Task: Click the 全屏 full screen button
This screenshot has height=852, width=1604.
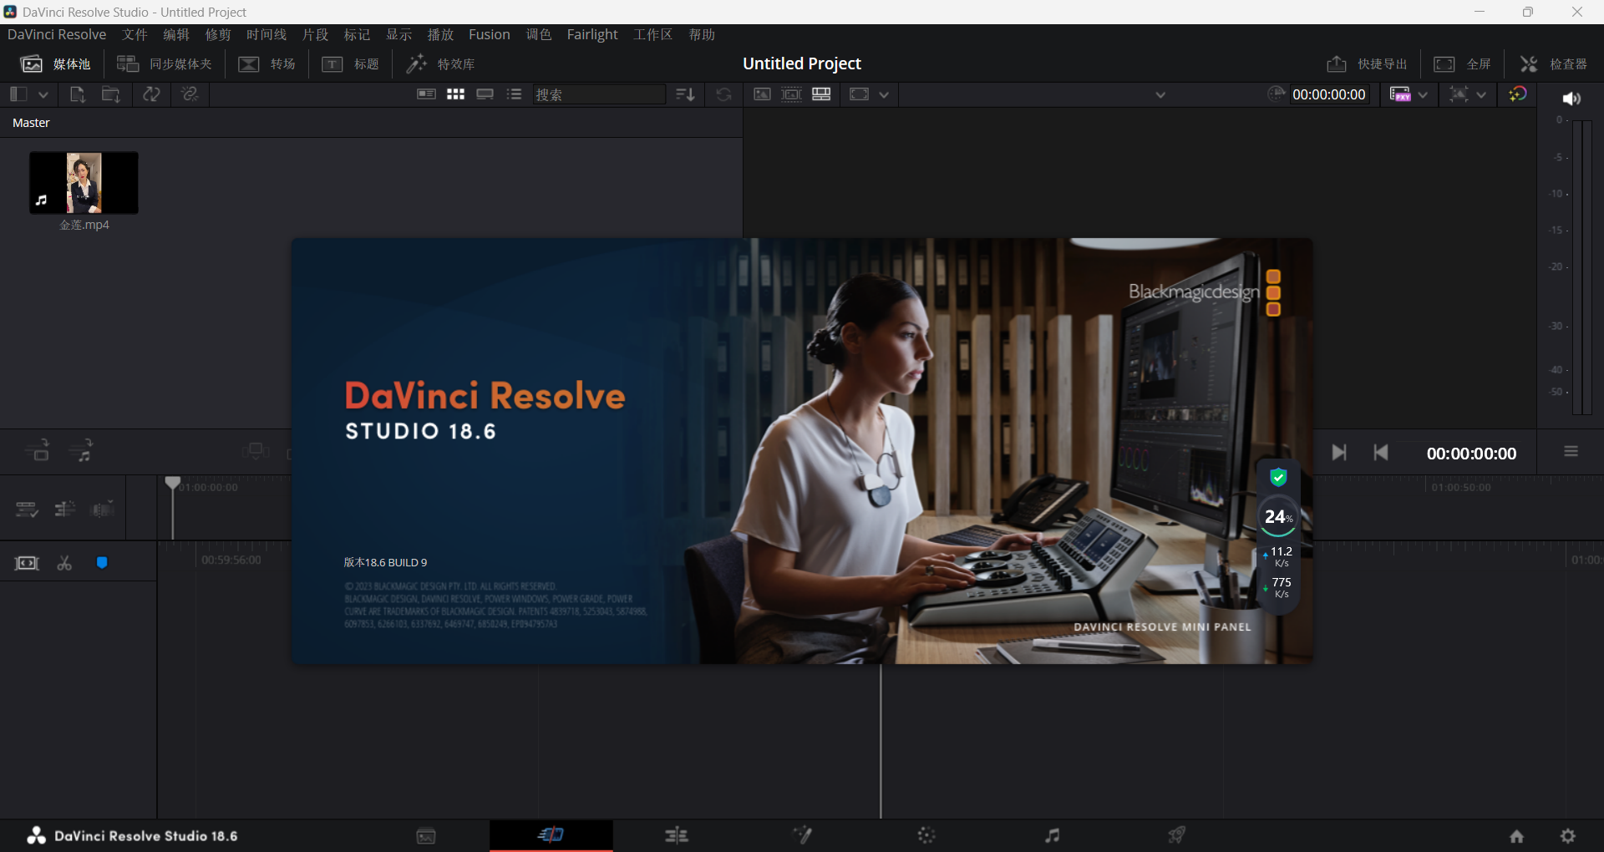Action: pos(1462,64)
